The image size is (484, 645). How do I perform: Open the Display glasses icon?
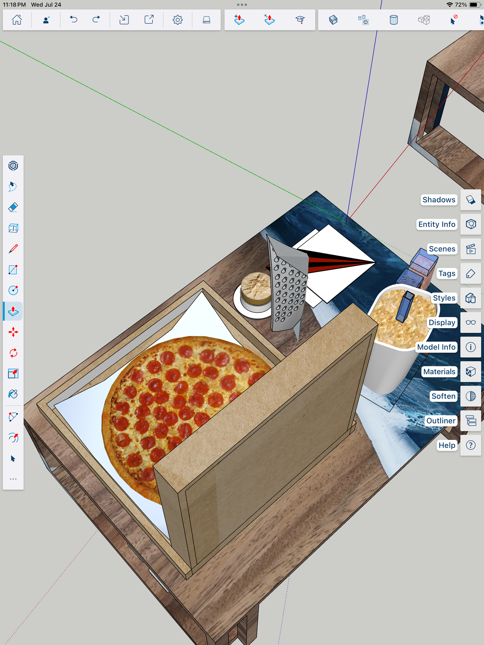click(x=471, y=322)
